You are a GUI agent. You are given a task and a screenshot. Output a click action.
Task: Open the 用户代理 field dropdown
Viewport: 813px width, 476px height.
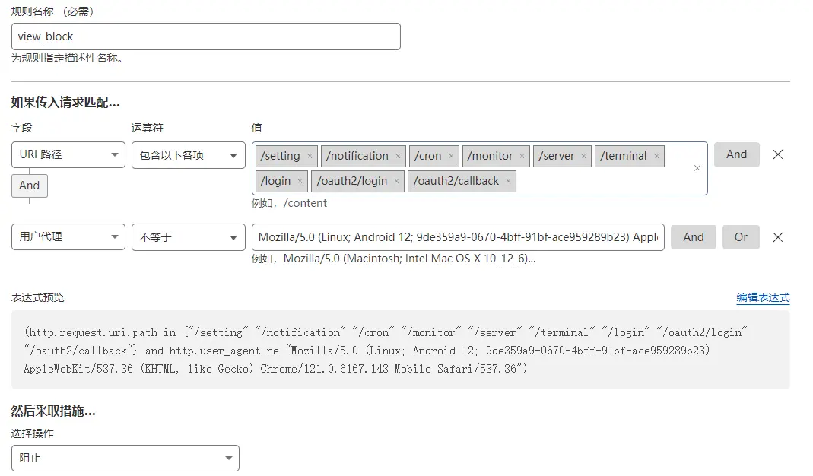[x=68, y=237]
